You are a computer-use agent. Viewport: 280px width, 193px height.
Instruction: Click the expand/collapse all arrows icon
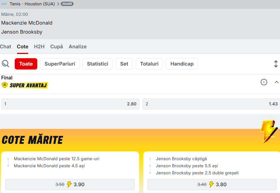(276, 64)
